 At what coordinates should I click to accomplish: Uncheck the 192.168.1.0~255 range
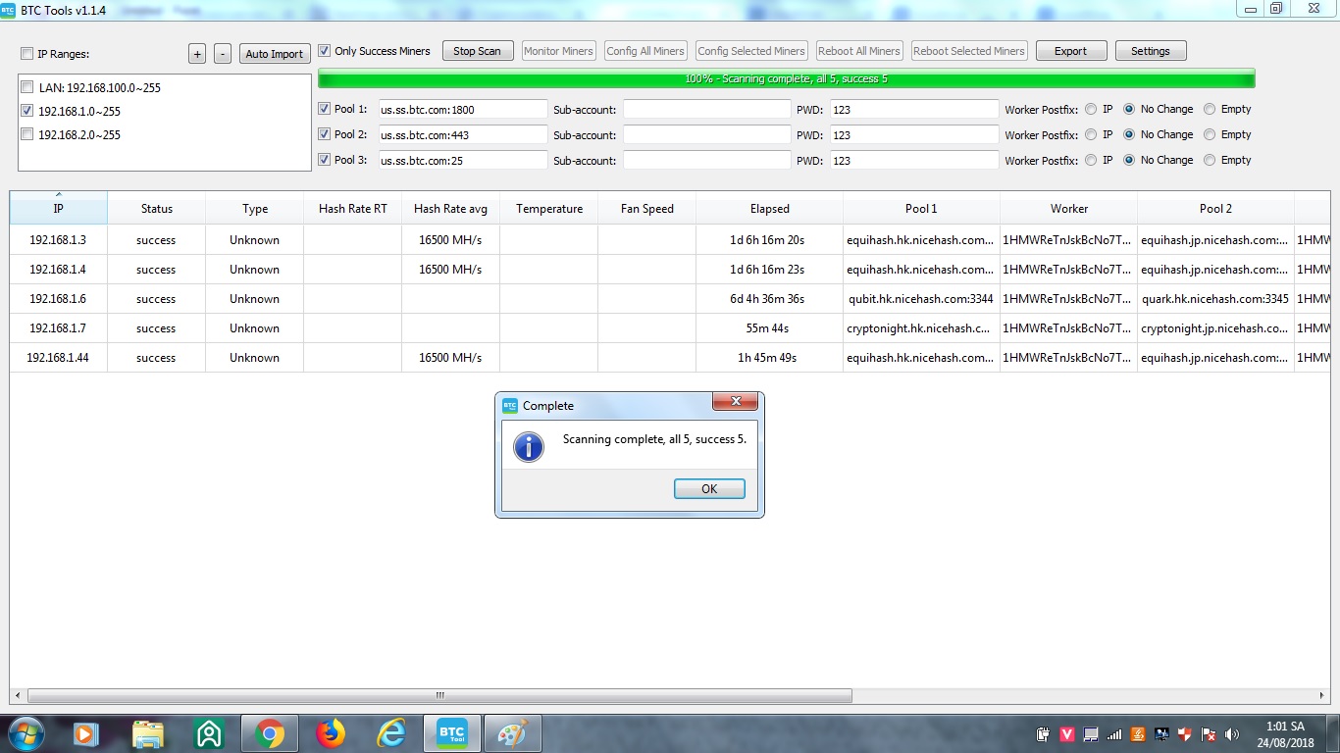tap(27, 111)
